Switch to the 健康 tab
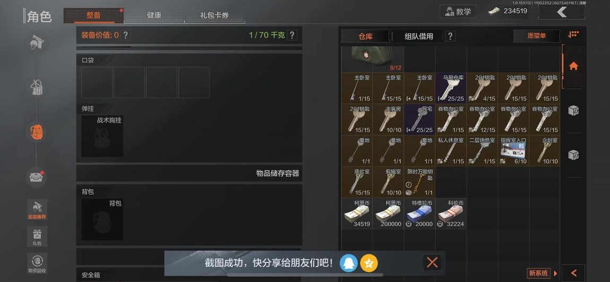 [x=154, y=15]
